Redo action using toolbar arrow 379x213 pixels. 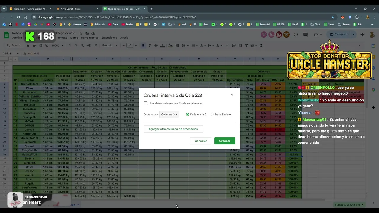pos(34,46)
